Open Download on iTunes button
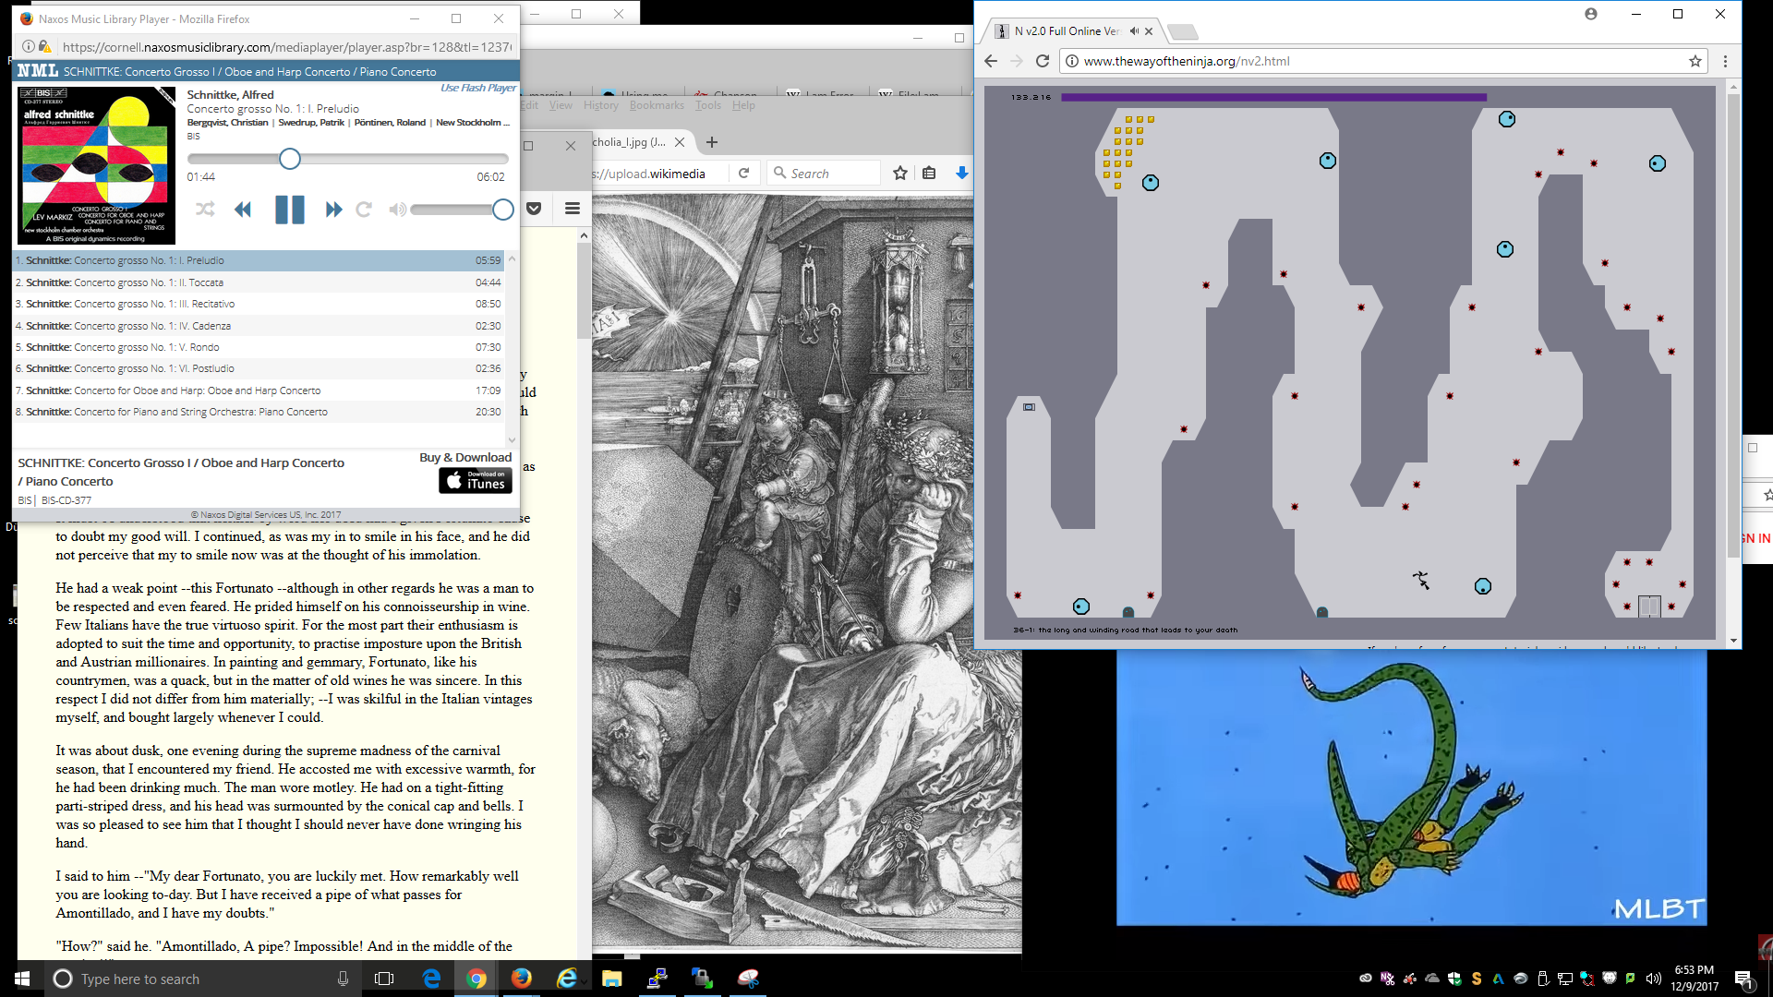The height and width of the screenshot is (997, 1773). pyautogui.click(x=475, y=480)
